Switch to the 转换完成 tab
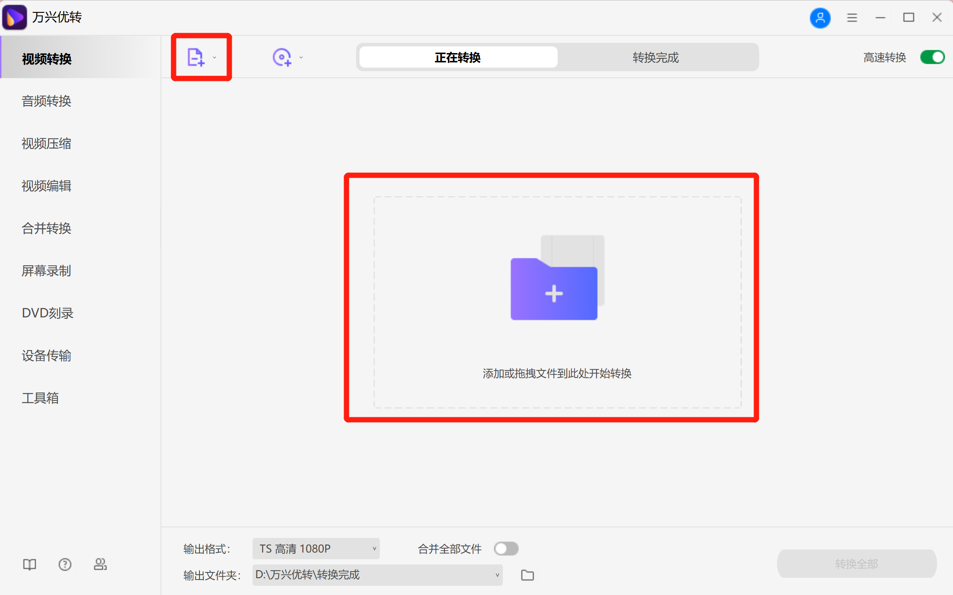953x595 pixels. [x=655, y=57]
